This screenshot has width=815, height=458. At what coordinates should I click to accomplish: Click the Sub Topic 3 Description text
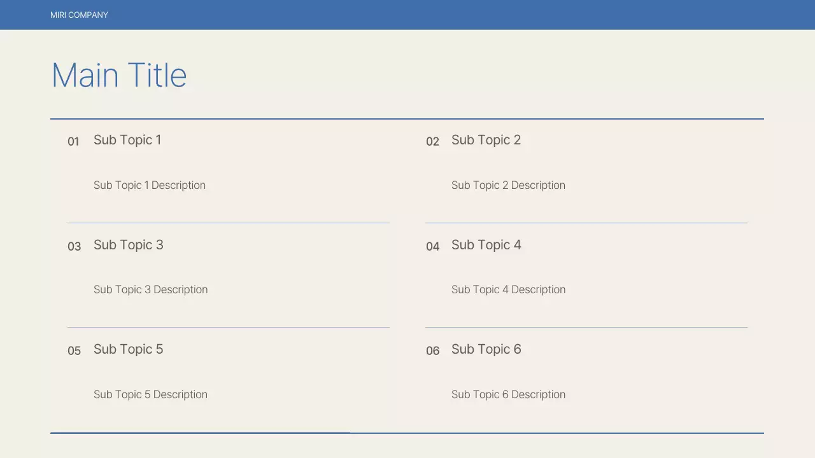tap(150, 289)
